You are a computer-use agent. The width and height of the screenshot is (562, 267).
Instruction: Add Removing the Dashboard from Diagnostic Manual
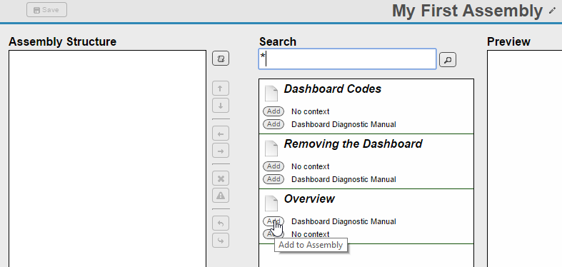pyautogui.click(x=274, y=179)
